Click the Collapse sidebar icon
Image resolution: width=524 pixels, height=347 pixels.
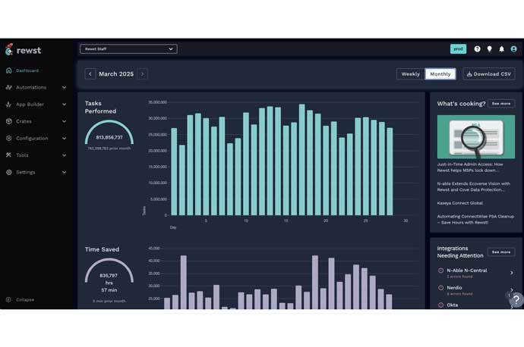(x=9, y=299)
